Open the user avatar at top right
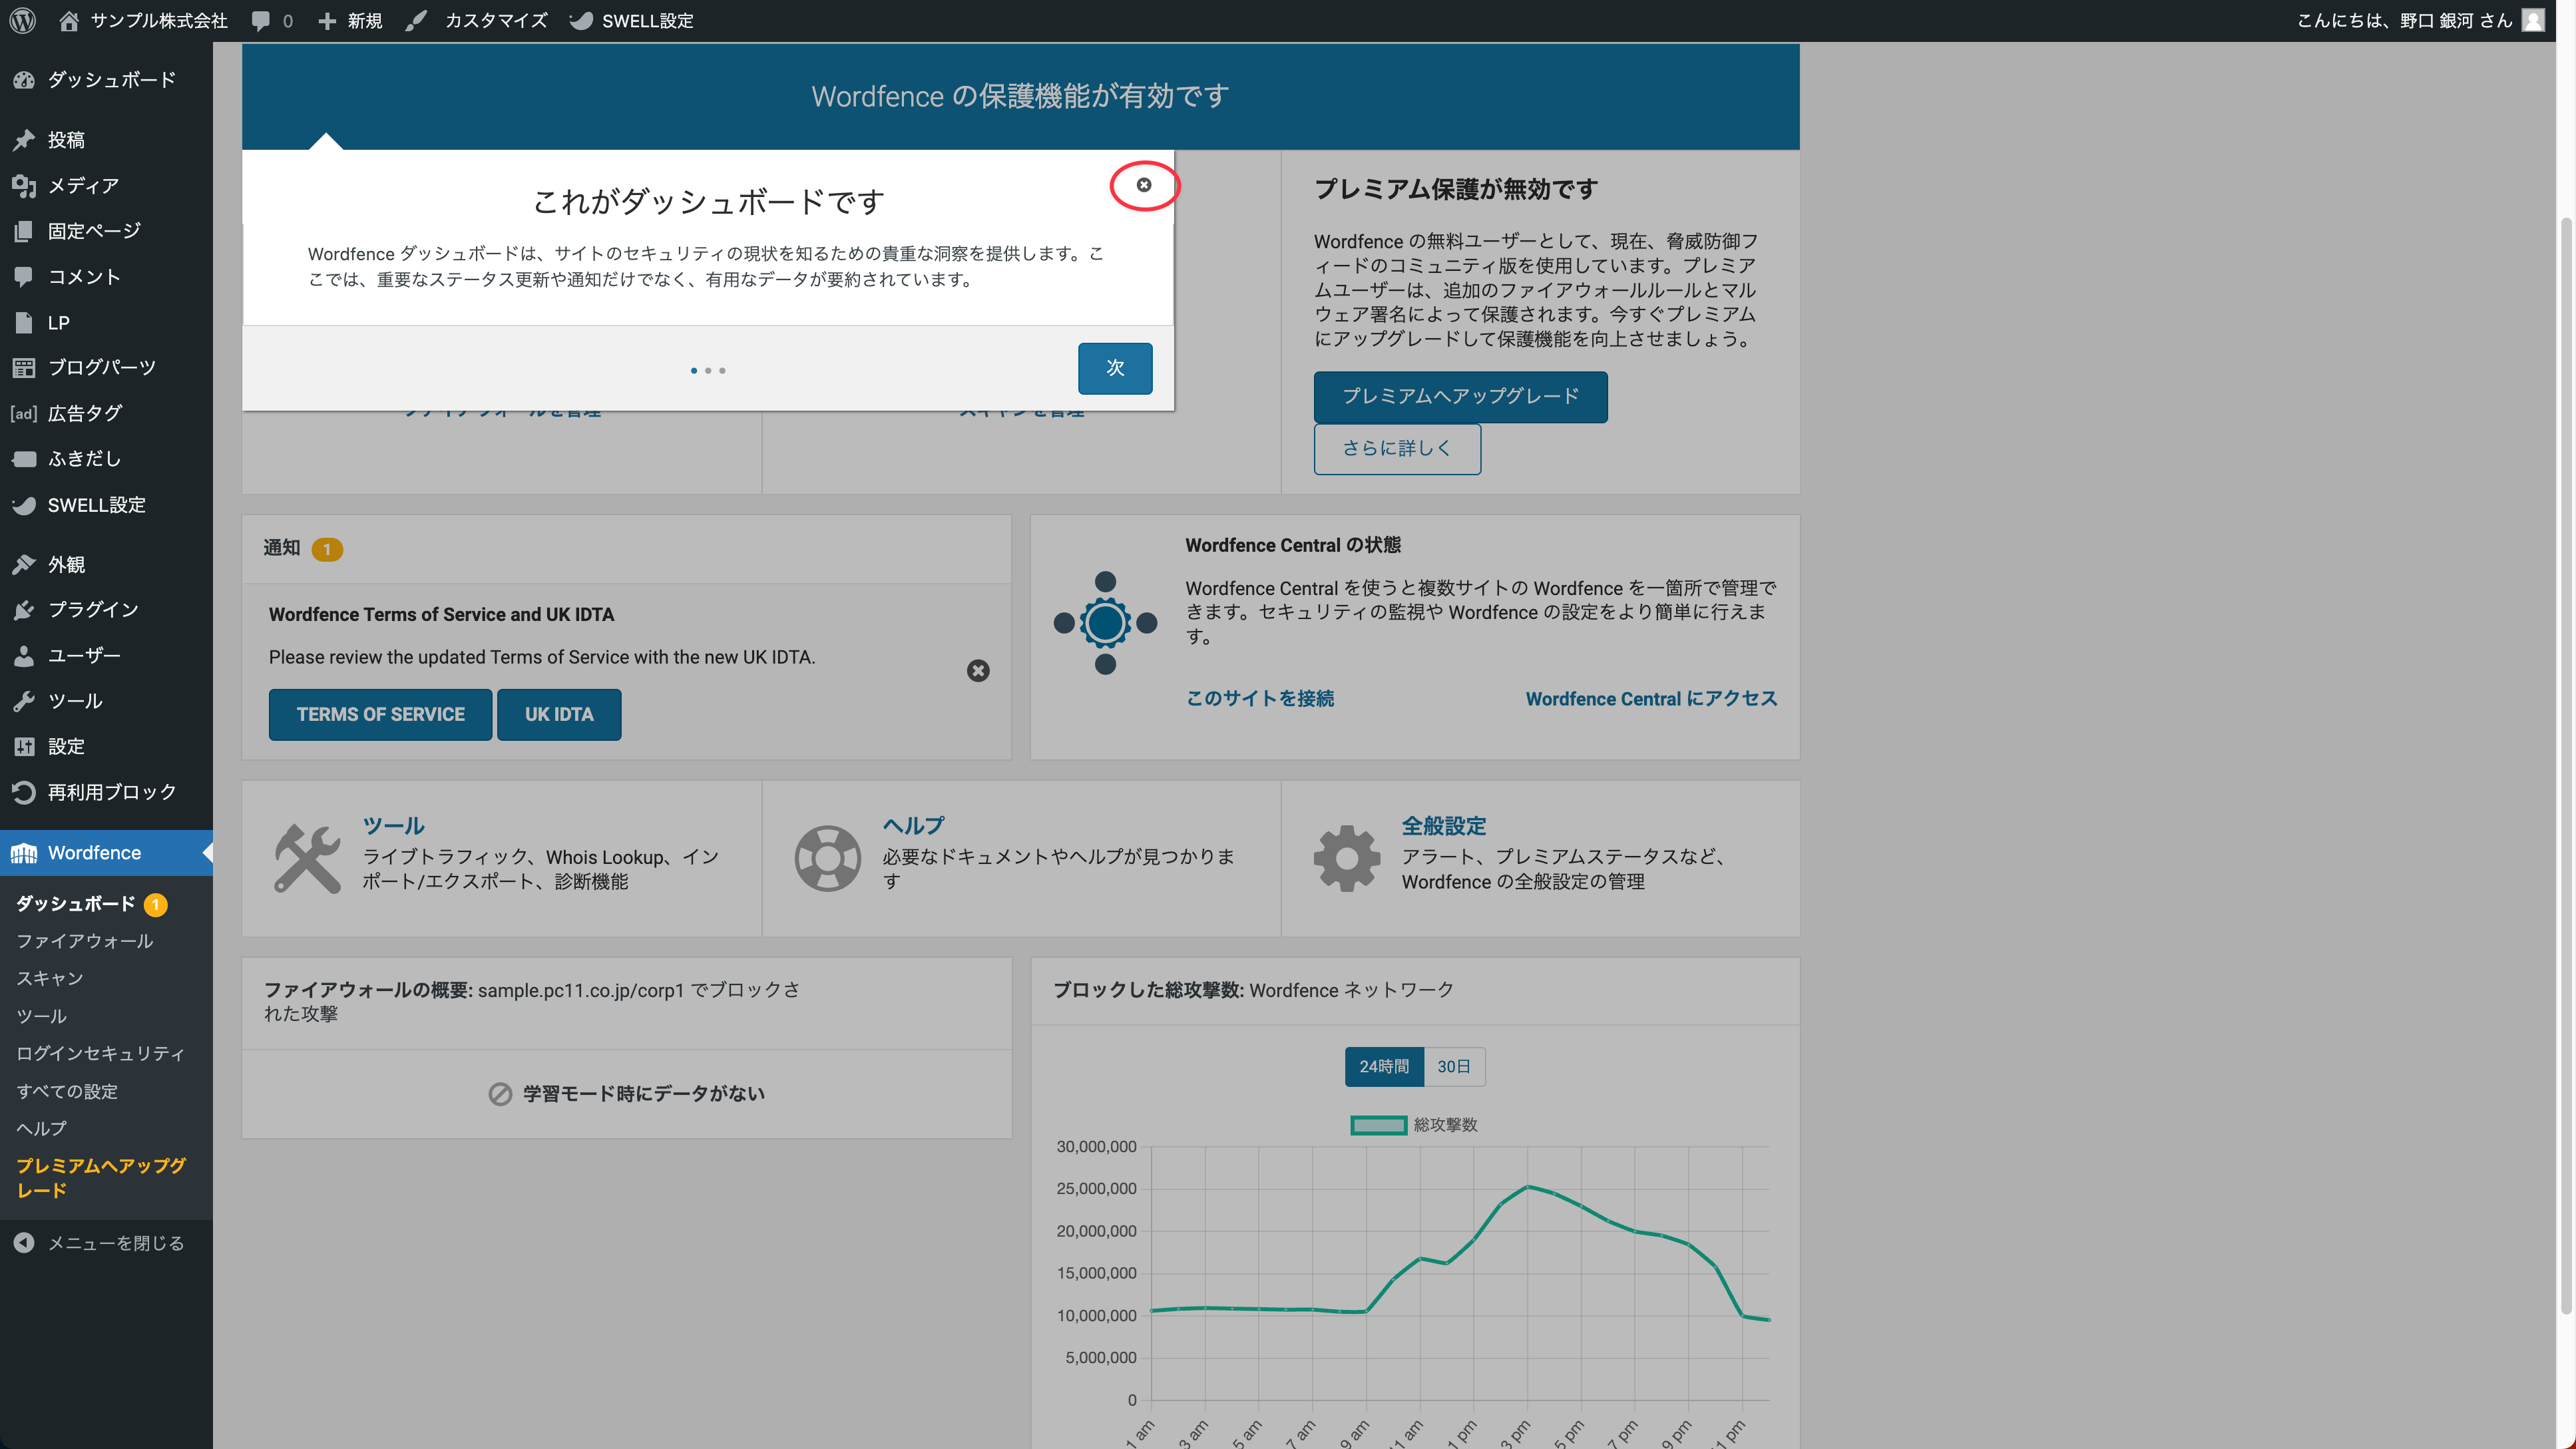The image size is (2576, 1449). point(2532,20)
